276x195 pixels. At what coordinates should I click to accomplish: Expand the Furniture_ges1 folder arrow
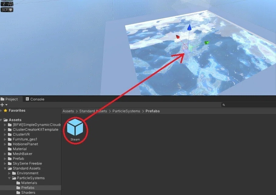click(x=5, y=139)
